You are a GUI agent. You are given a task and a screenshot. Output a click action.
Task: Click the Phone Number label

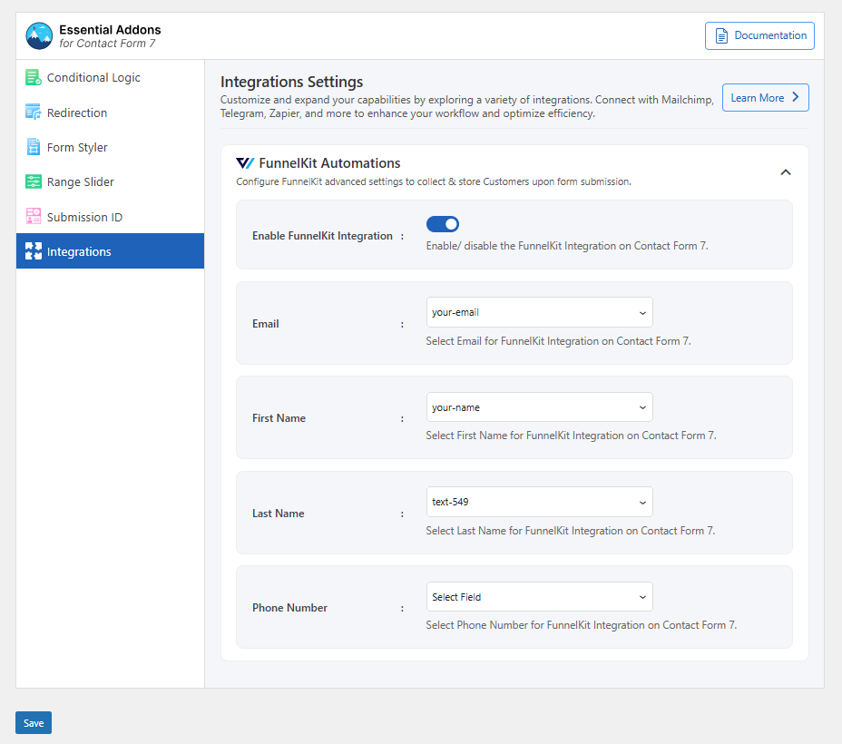coord(289,608)
